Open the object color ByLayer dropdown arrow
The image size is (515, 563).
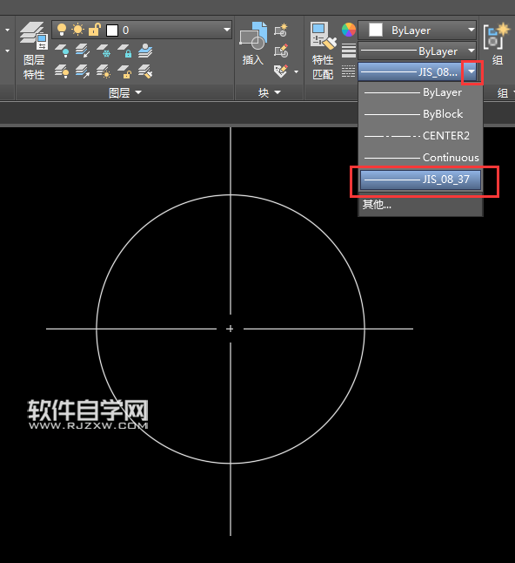(x=471, y=30)
